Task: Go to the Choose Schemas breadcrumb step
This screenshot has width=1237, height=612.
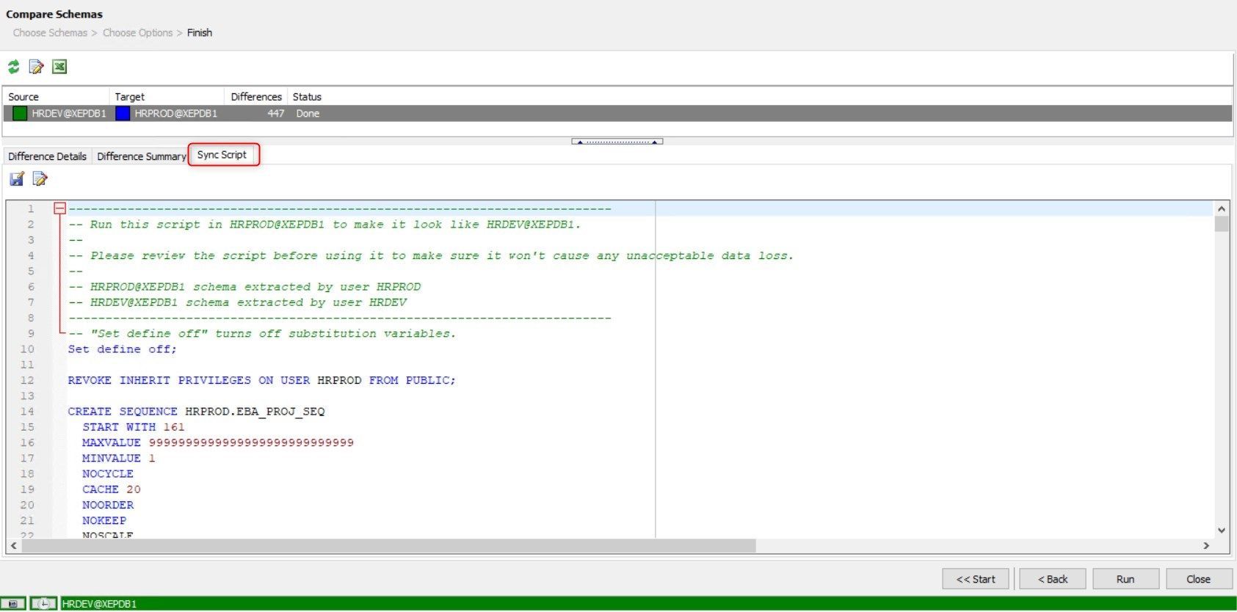Action: [x=50, y=33]
